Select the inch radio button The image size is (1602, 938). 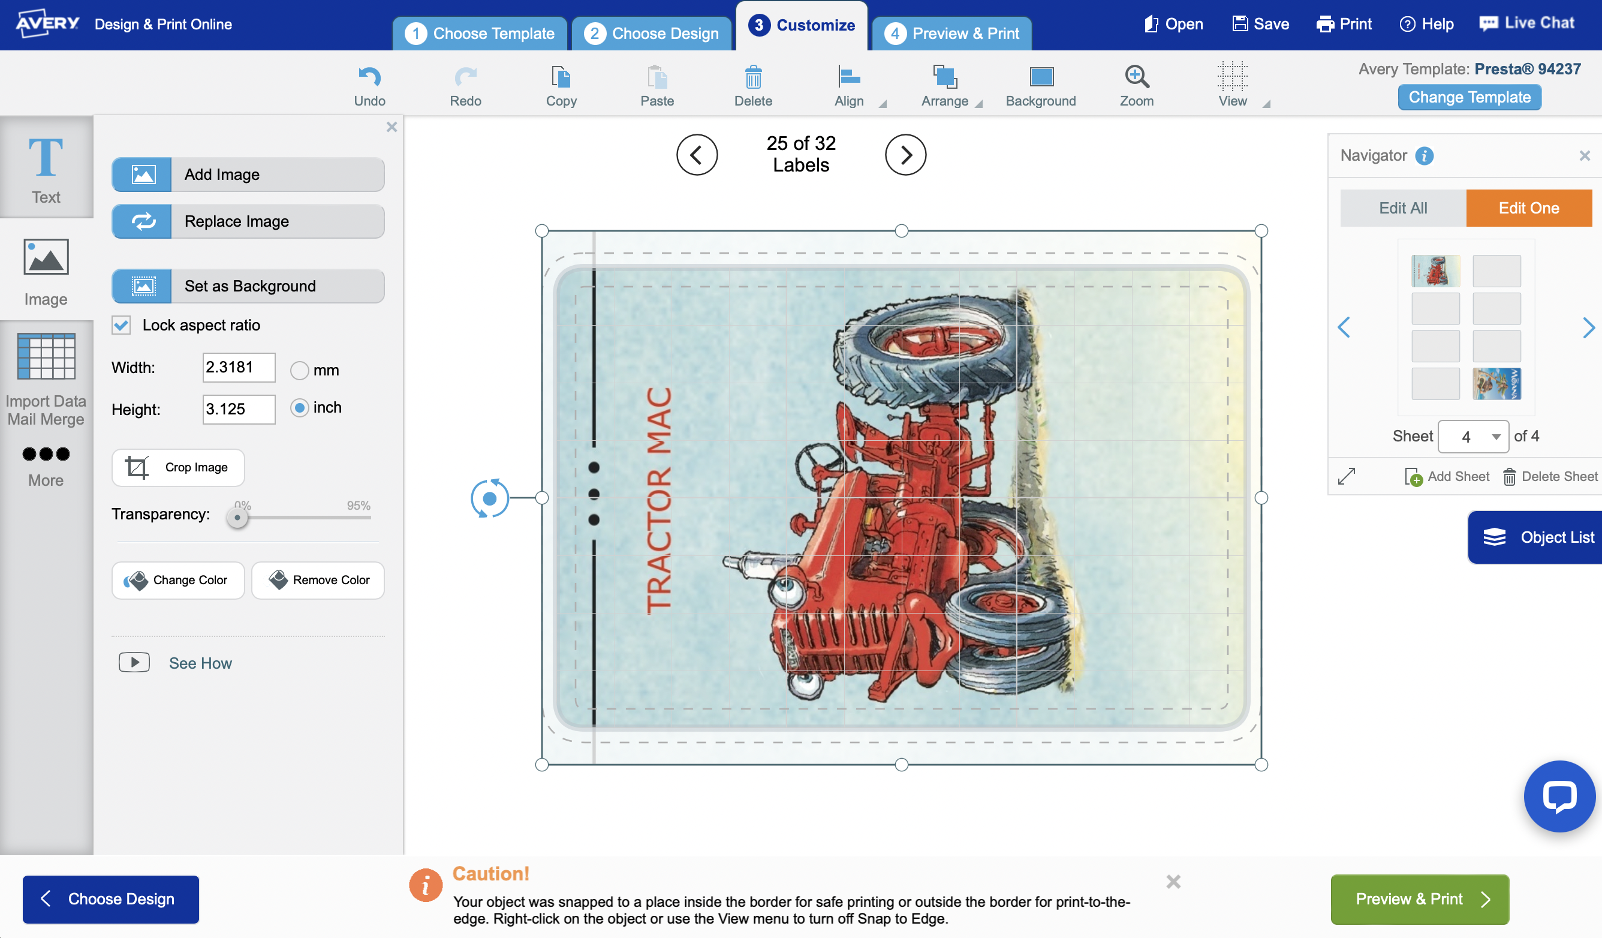(x=298, y=407)
